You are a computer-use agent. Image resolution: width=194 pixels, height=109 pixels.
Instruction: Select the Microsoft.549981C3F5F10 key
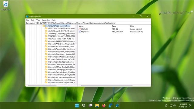tap(61, 41)
